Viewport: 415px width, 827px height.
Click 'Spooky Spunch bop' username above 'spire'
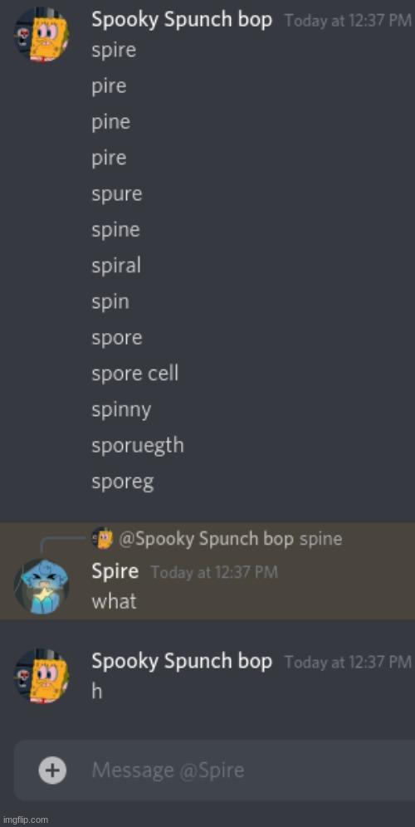pos(182,20)
